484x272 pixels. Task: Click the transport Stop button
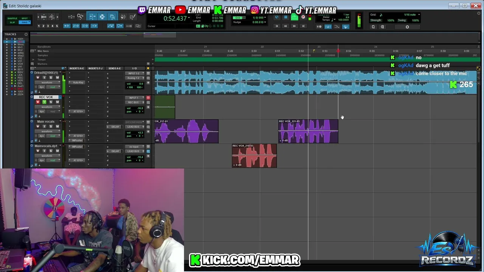pyautogui.click(x=285, y=17)
